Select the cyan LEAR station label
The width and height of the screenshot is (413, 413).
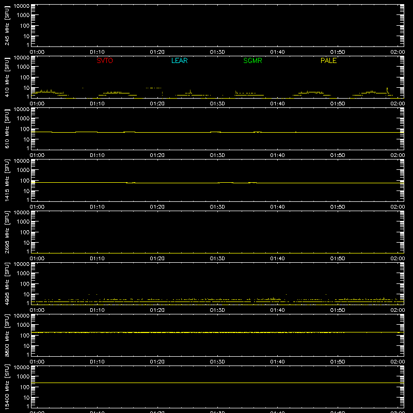click(x=179, y=60)
